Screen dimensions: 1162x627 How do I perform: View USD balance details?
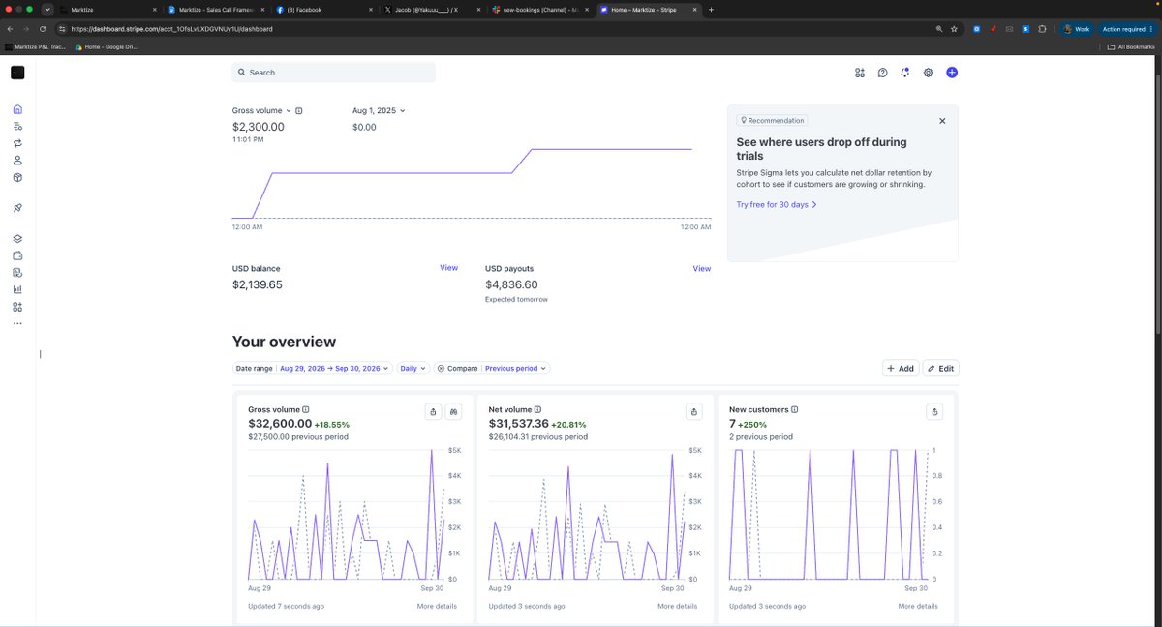point(448,268)
